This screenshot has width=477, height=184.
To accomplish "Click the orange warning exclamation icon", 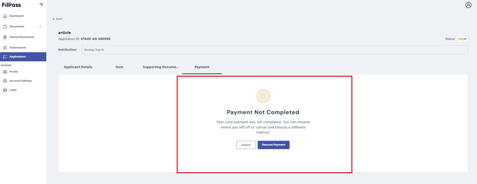I will tap(263, 96).
